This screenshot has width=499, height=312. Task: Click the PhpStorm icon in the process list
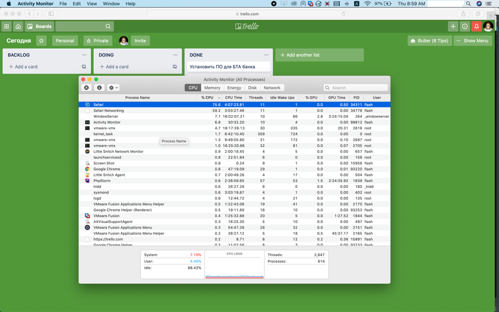pyautogui.click(x=87, y=181)
